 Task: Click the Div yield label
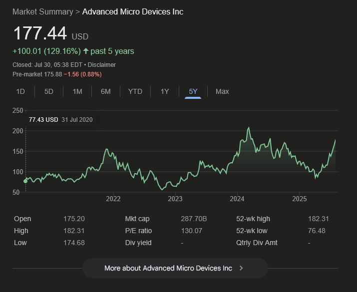[138, 243]
